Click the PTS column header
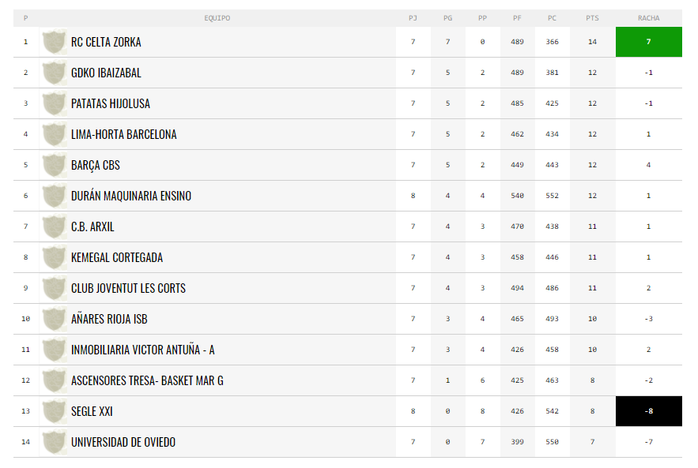The height and width of the screenshot is (468, 698). point(592,18)
